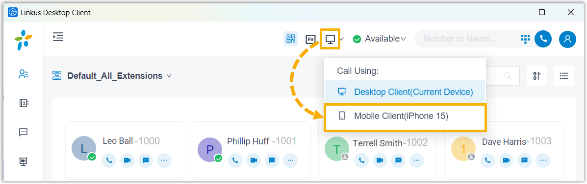
Task: Click the Dave Harris-1003 name text
Action: point(516,141)
